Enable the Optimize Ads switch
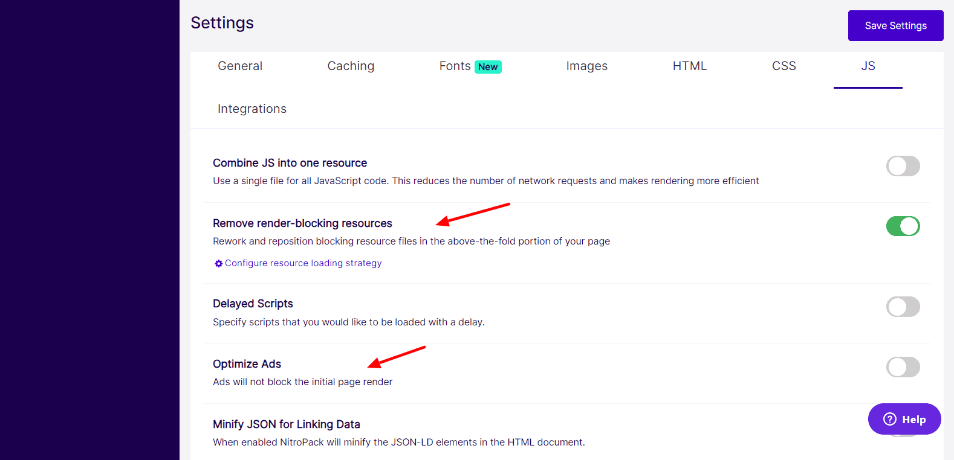This screenshot has width=954, height=460. (903, 367)
